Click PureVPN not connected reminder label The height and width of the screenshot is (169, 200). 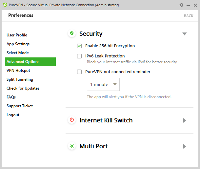click(x=118, y=72)
